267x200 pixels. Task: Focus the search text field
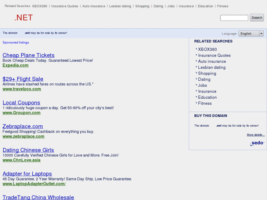234,18
